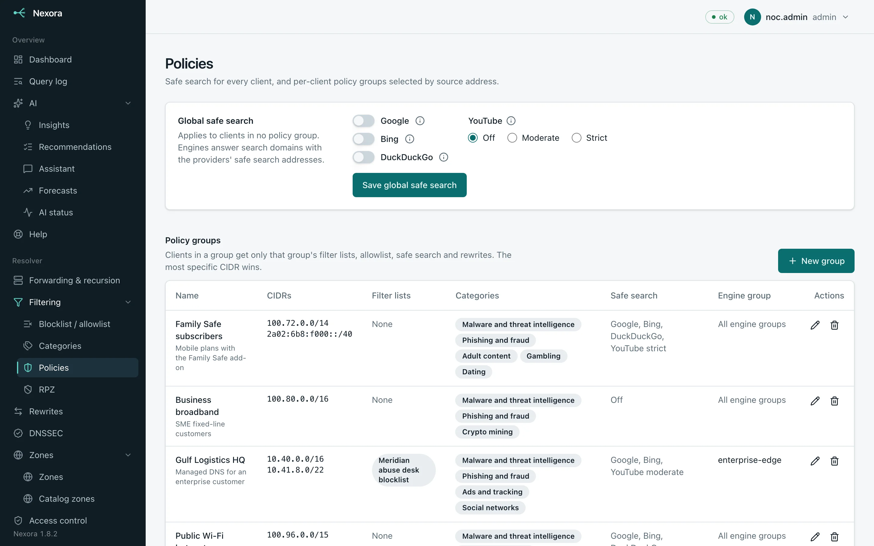Select YouTube Off radio option
The image size is (874, 546).
click(x=473, y=138)
